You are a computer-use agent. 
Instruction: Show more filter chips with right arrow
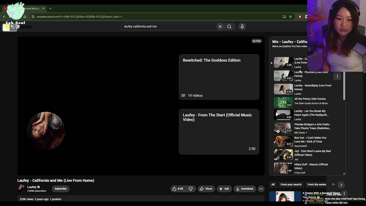[341, 185]
